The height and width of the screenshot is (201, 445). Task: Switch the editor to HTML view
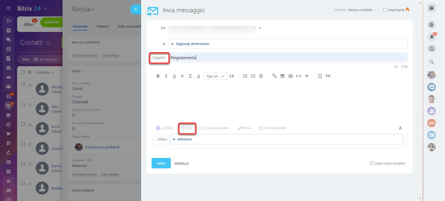pos(328,76)
